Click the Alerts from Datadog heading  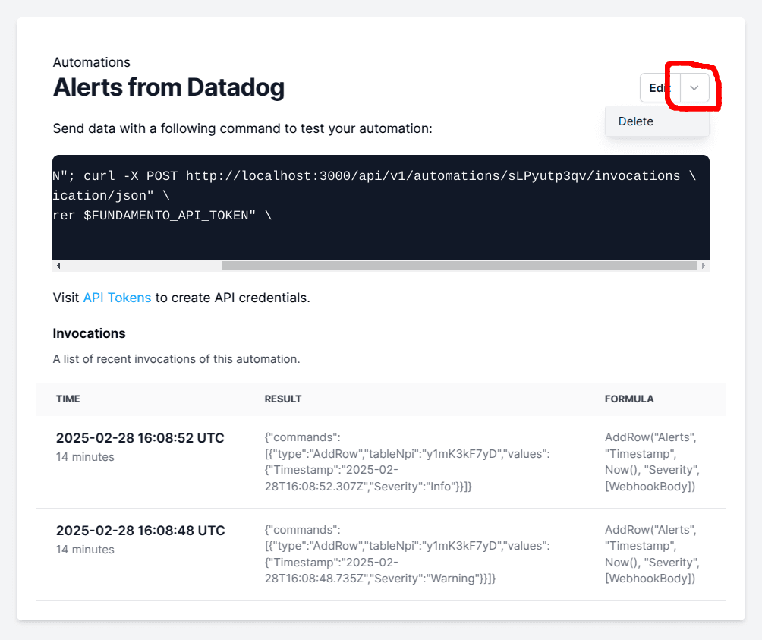pyautogui.click(x=168, y=88)
